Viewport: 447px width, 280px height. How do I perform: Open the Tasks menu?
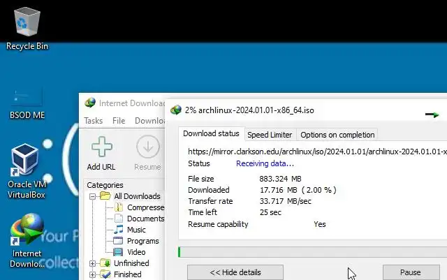(93, 121)
